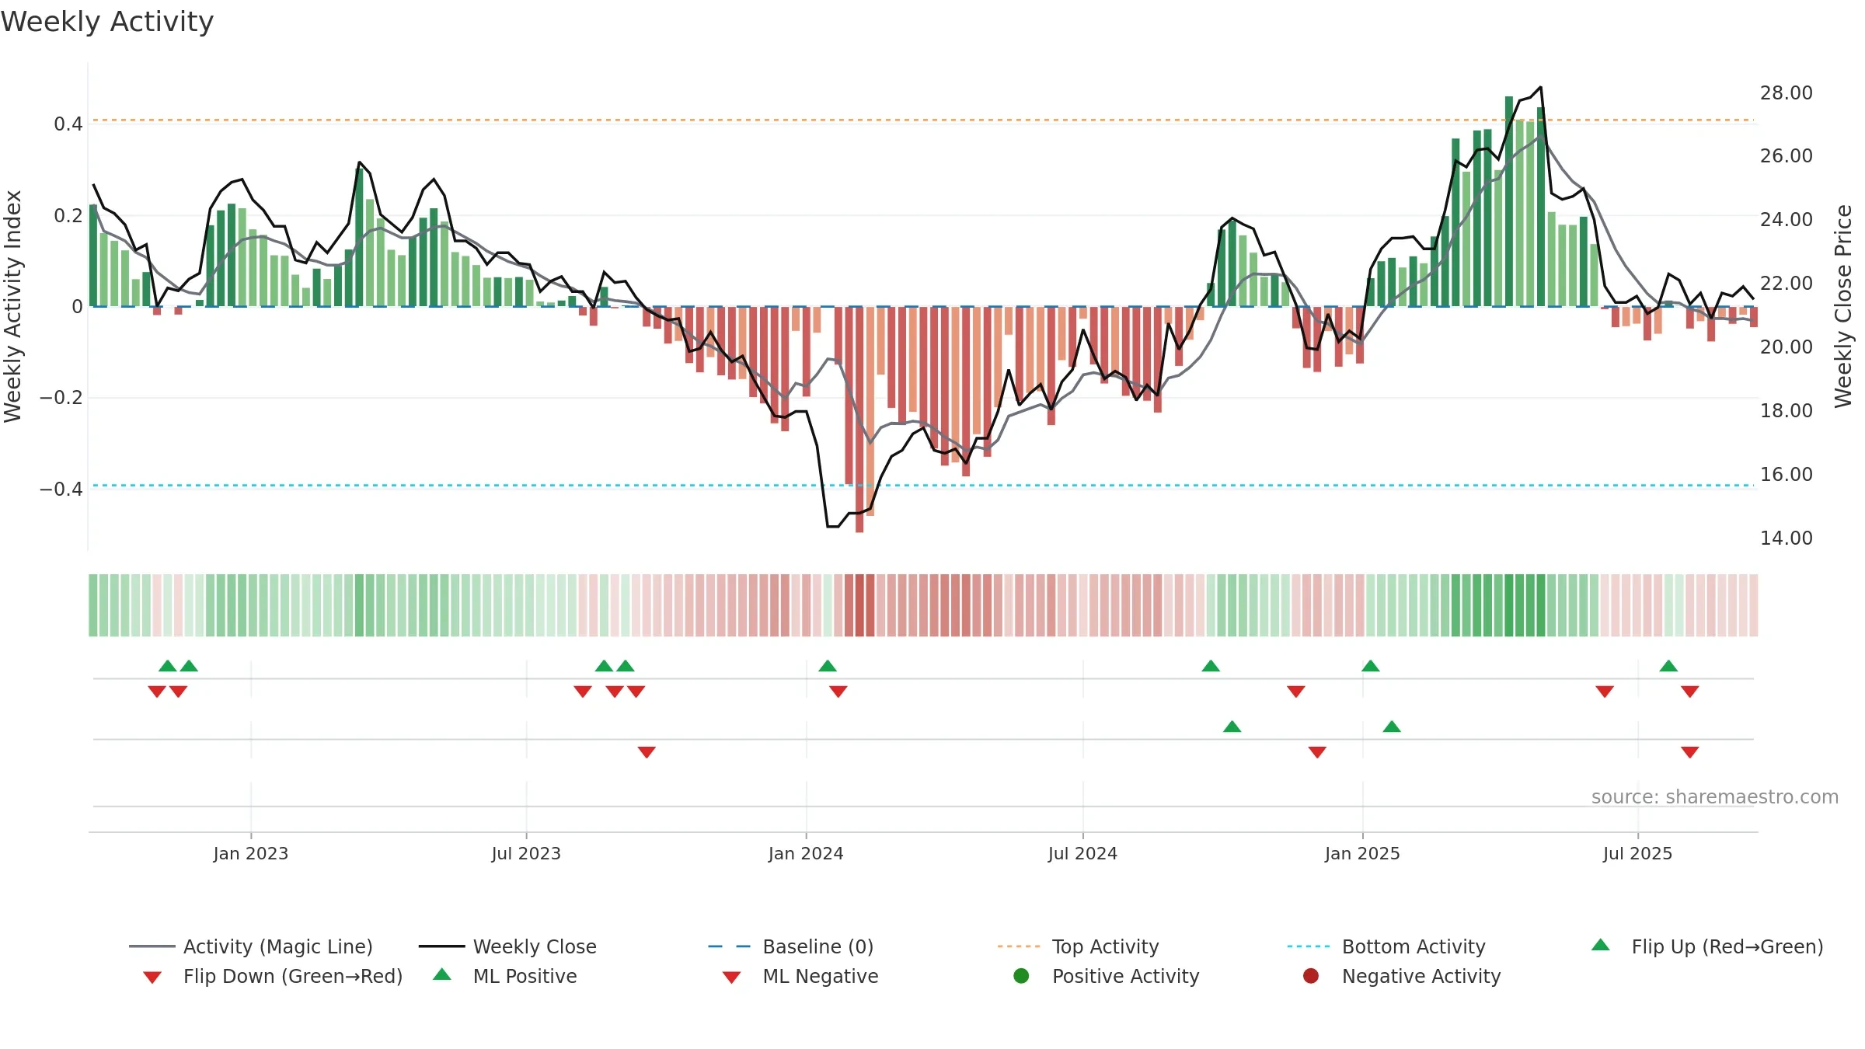Image resolution: width=1865 pixels, height=1049 pixels.
Task: Click the Jul 2023 x-axis label
Action: (x=526, y=853)
